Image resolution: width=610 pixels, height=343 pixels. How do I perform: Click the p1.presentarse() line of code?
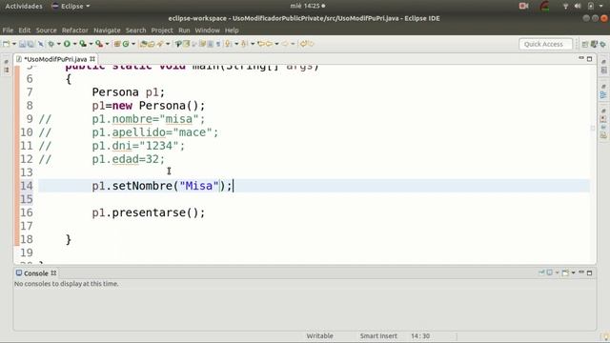click(149, 212)
